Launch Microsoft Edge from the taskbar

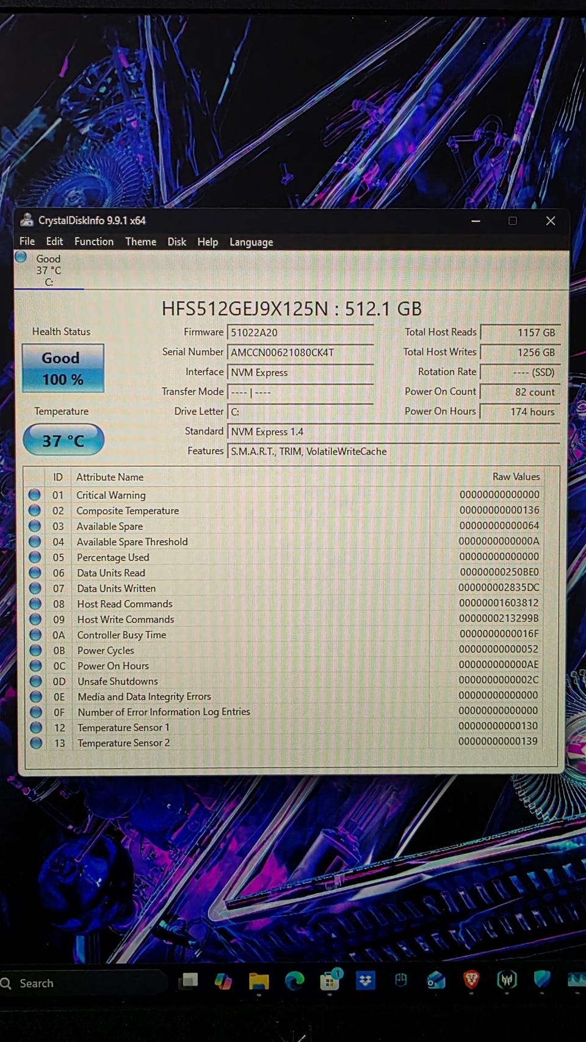point(294,981)
